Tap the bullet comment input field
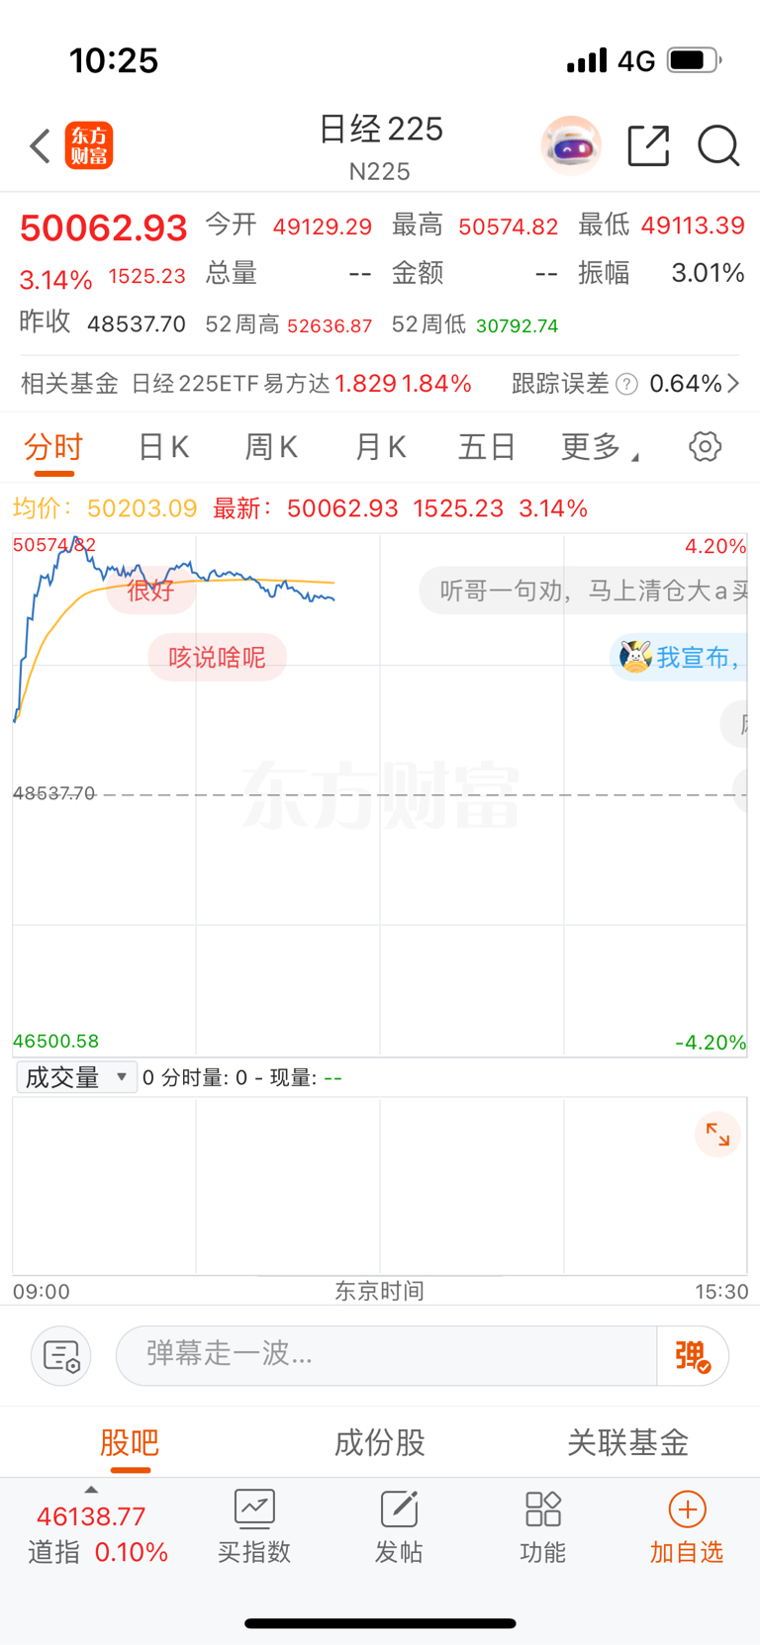760x1645 pixels. coord(386,1355)
